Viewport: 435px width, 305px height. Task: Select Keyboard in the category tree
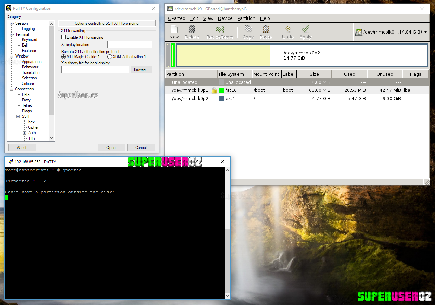pos(29,40)
